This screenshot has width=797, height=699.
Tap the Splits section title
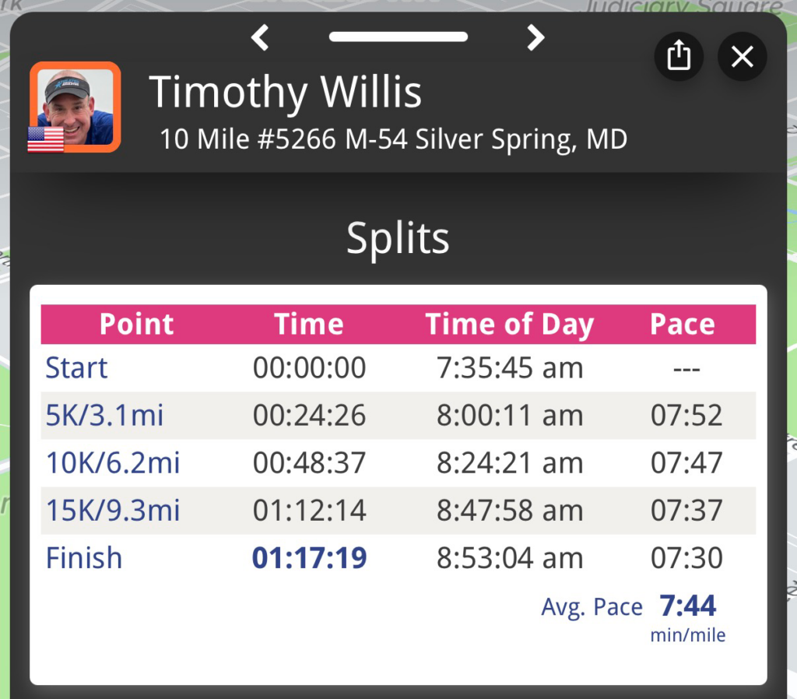(x=398, y=237)
